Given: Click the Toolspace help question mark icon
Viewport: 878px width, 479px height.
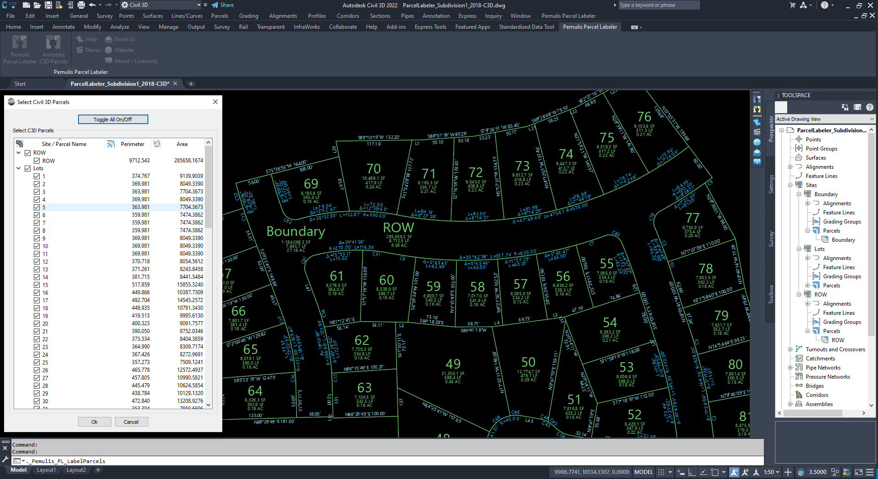Looking at the screenshot, I should tap(869, 107).
